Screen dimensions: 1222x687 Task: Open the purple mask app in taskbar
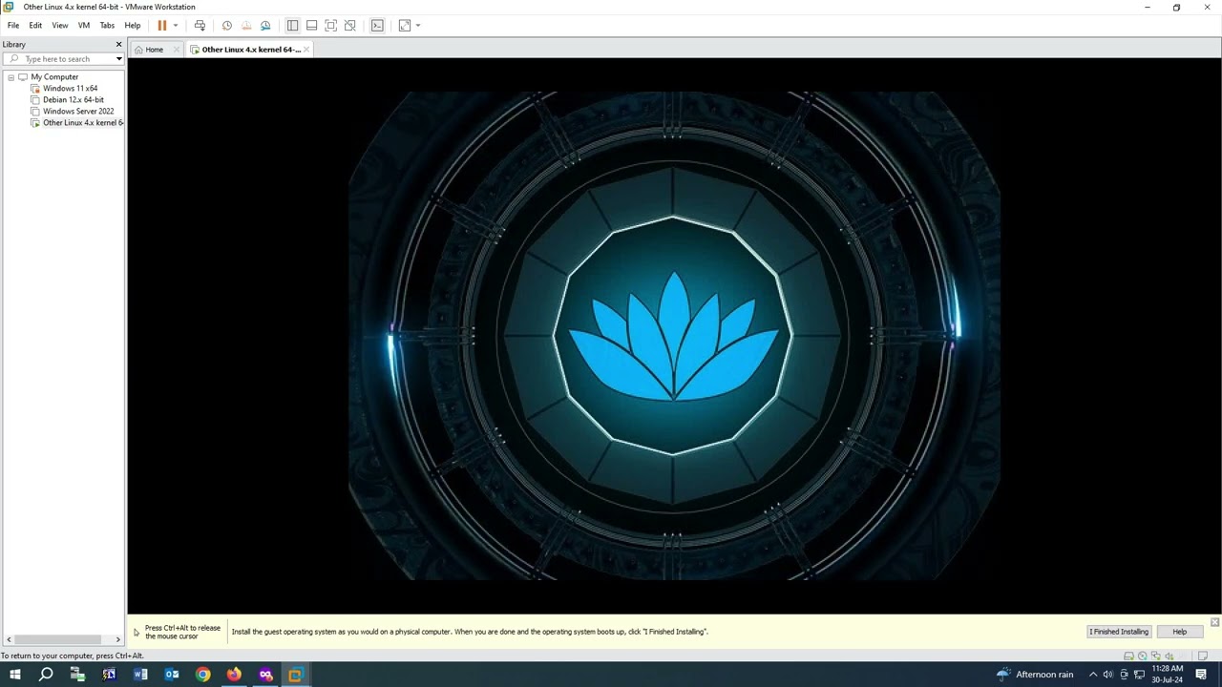[x=265, y=675]
